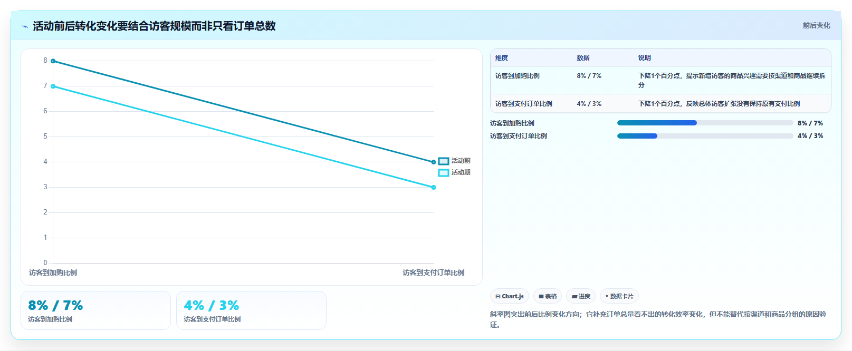This screenshot has width=852, height=351.
Task: Click the 活动前 legend label
Action: coord(461,161)
